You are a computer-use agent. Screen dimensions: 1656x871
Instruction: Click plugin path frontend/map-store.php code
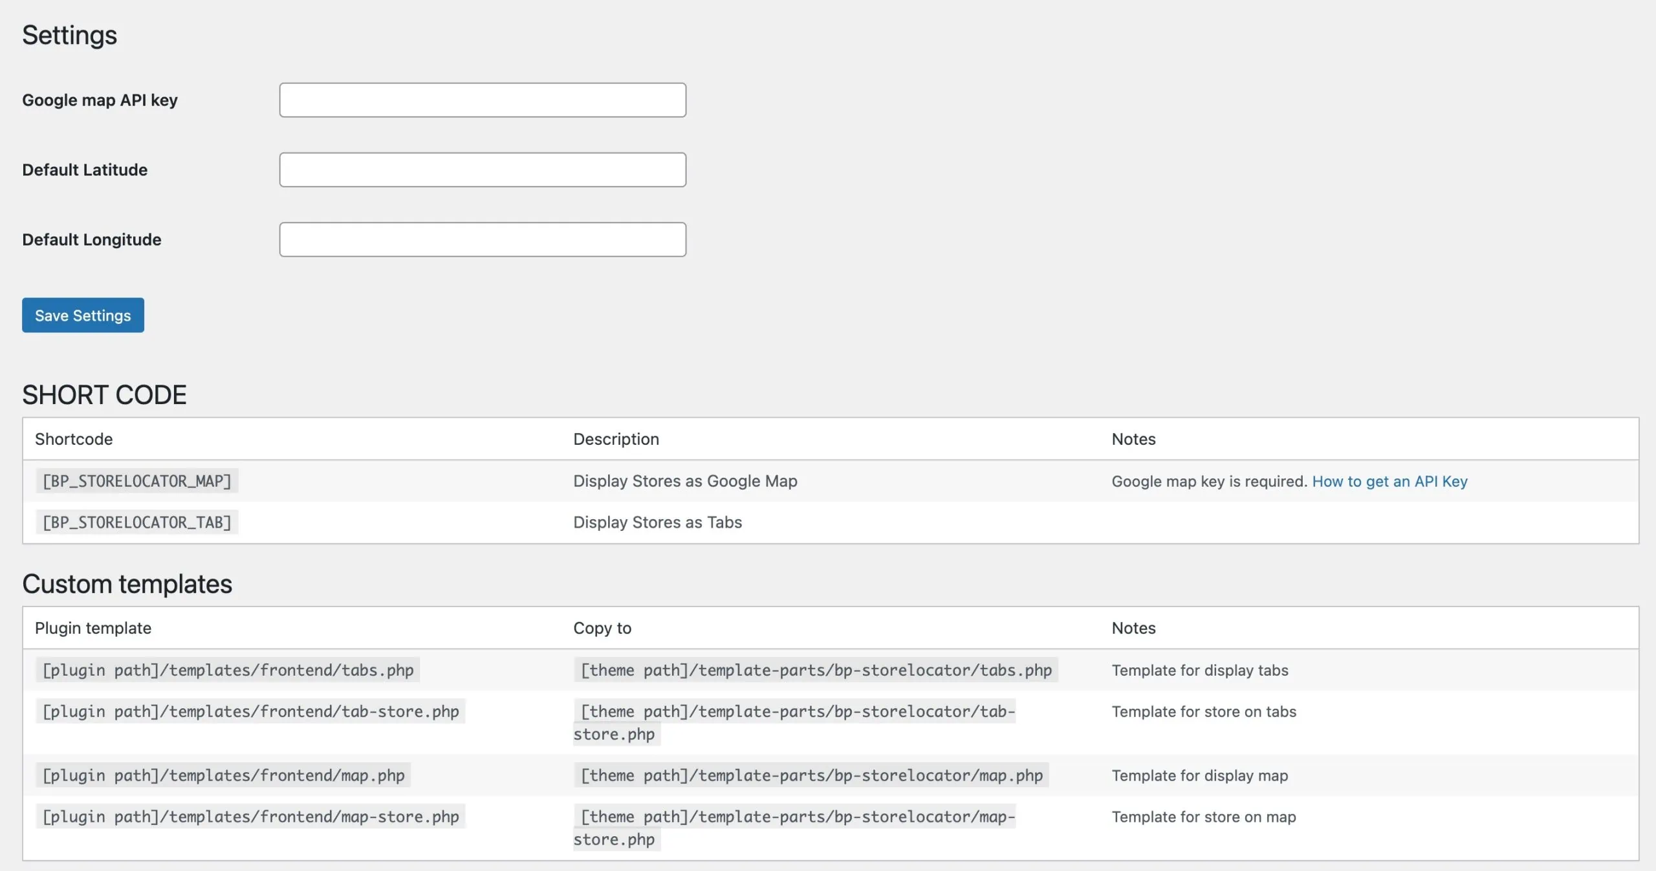click(x=250, y=817)
